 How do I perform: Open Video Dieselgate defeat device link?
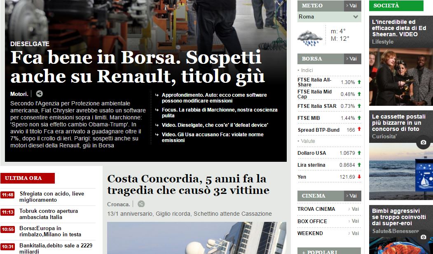pos(215,125)
